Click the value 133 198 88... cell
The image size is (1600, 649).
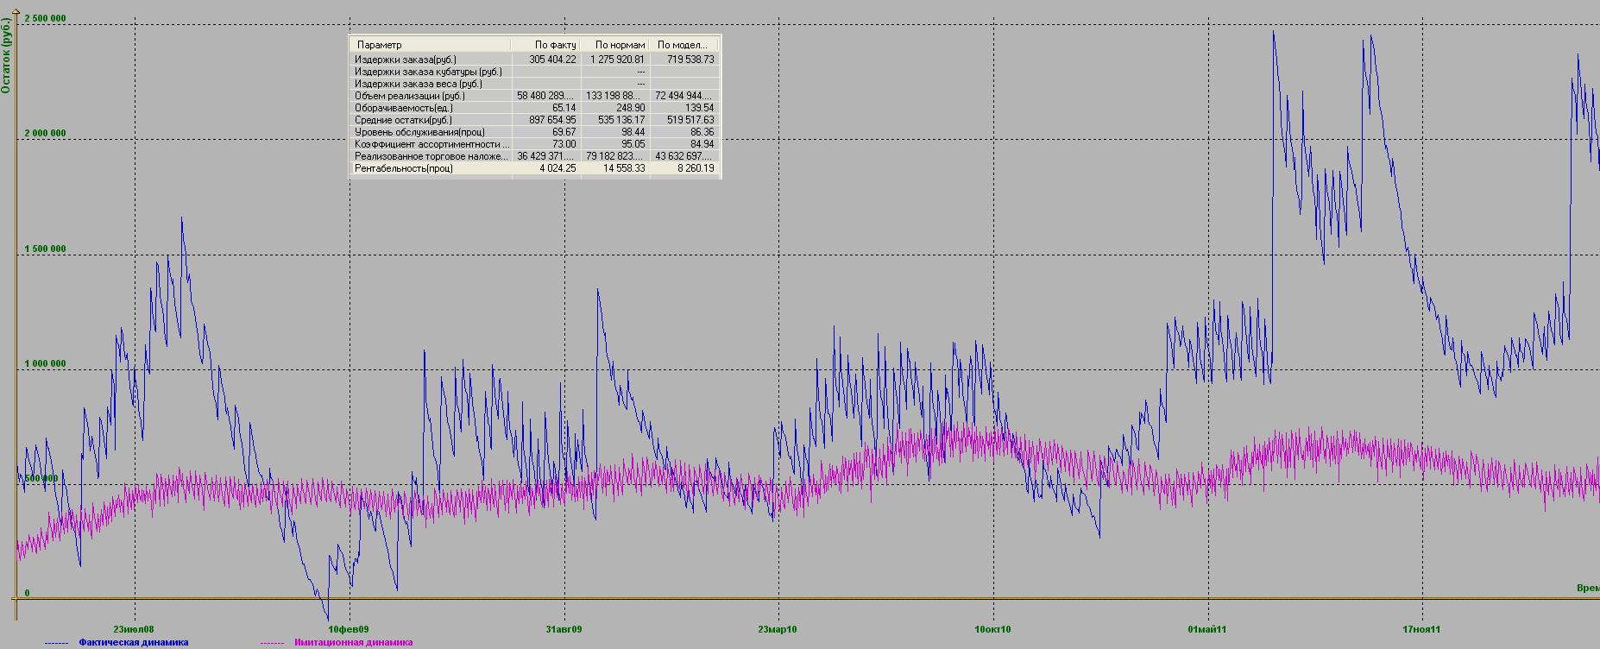(x=615, y=96)
